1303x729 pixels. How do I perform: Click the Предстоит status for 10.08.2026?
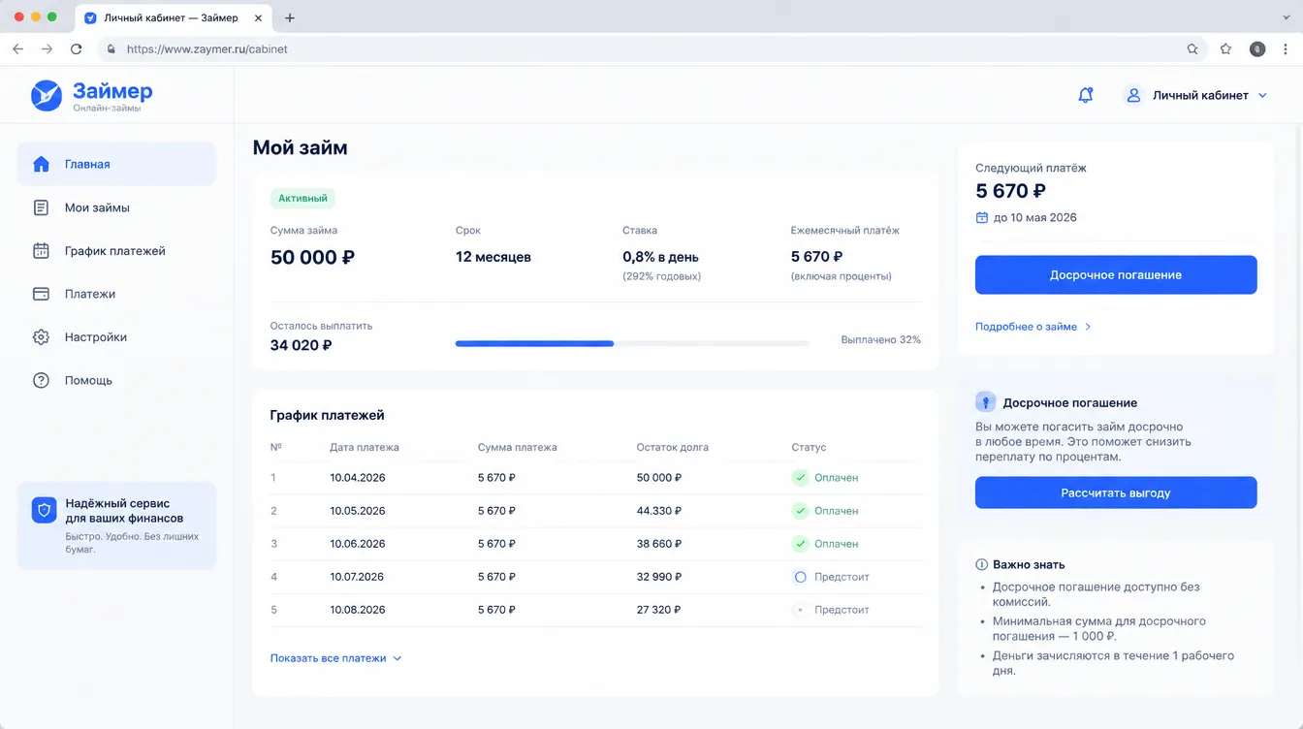842,610
